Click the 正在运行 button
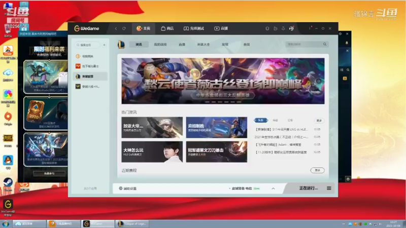406x228 pixels. tap(308, 188)
